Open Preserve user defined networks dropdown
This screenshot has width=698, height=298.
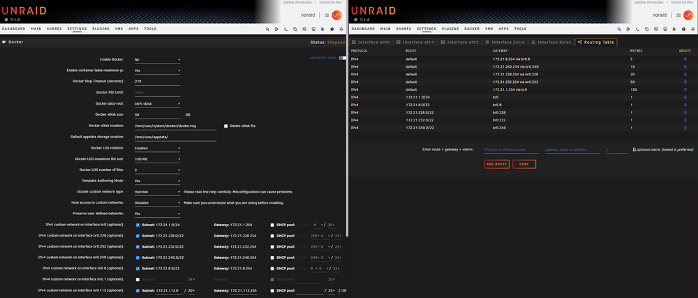(157, 214)
